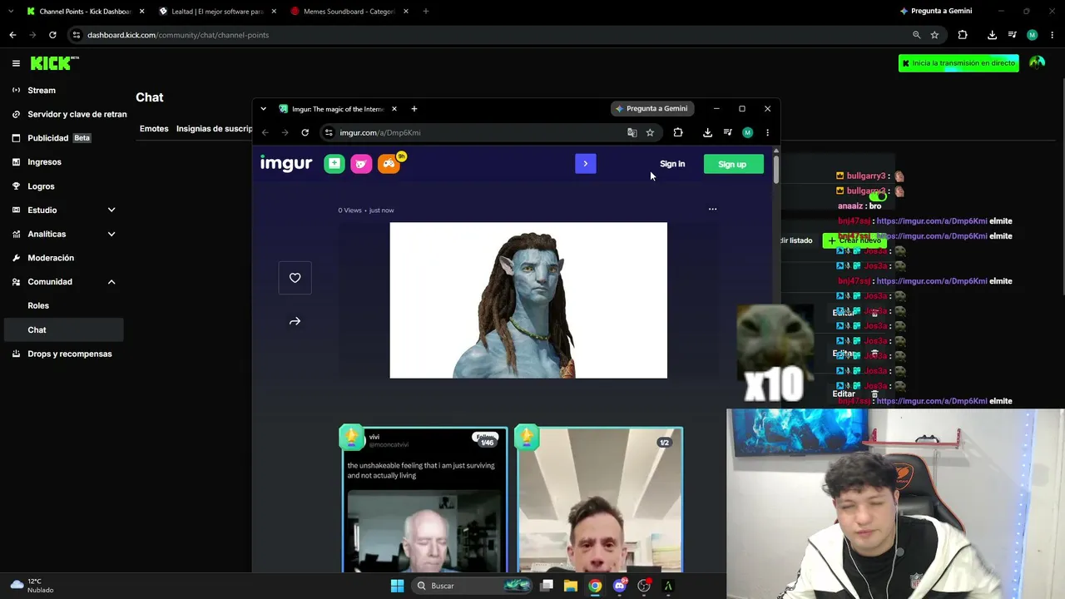Switch to the Emotes tab
The image size is (1065, 599).
tap(154, 129)
